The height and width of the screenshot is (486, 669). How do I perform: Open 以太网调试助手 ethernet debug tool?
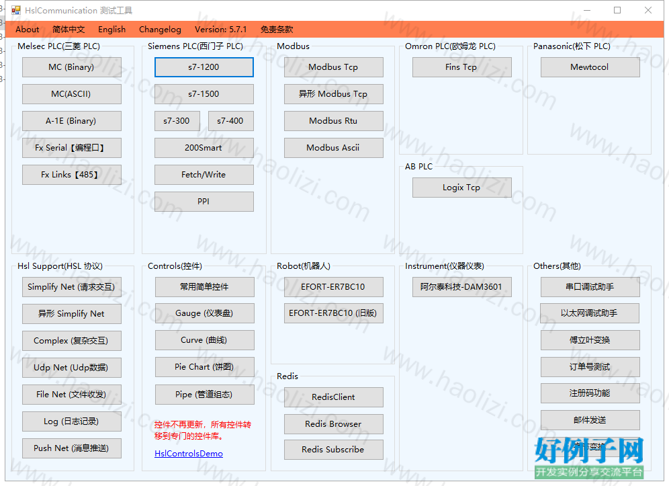coord(590,313)
